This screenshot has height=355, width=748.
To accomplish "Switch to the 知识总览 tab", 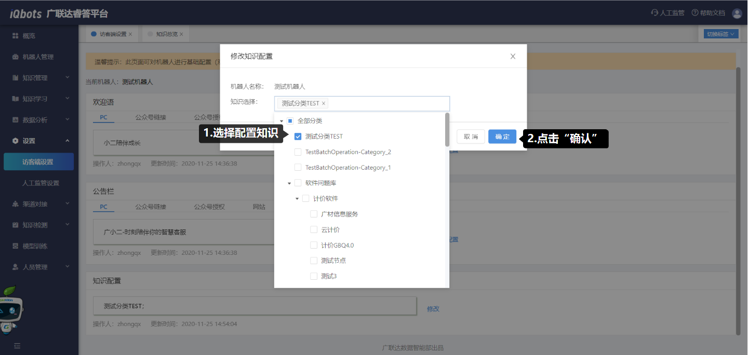I will (x=166, y=34).
